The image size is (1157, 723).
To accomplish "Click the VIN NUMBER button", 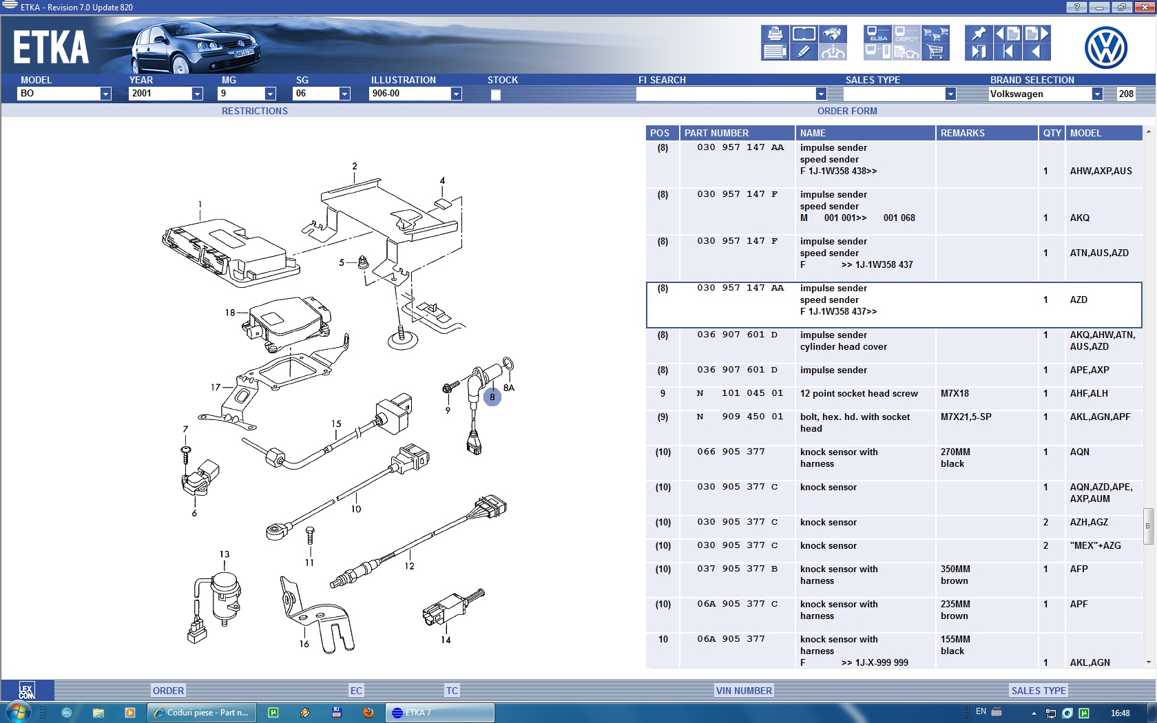I will [x=744, y=691].
